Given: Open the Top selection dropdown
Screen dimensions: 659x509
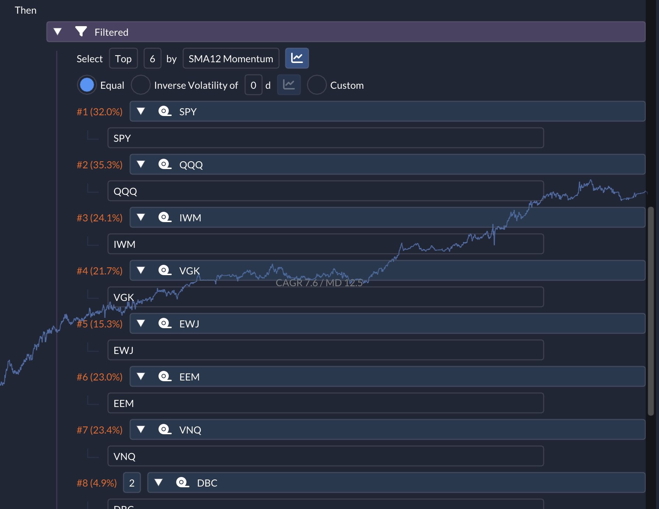Looking at the screenshot, I should 123,59.
